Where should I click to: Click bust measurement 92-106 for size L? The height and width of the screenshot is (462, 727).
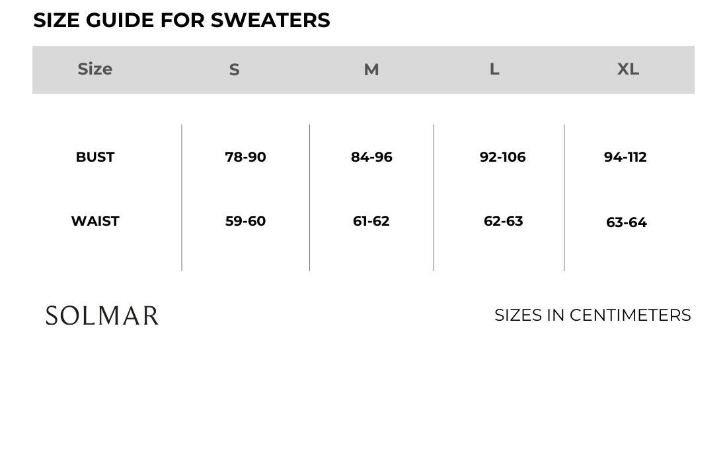click(502, 157)
